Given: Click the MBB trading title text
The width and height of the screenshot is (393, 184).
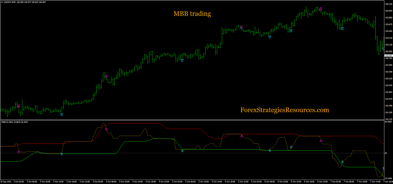Looking at the screenshot, I should point(192,14).
